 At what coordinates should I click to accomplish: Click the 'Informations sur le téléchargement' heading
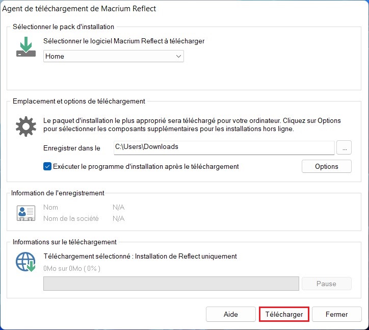65,242
